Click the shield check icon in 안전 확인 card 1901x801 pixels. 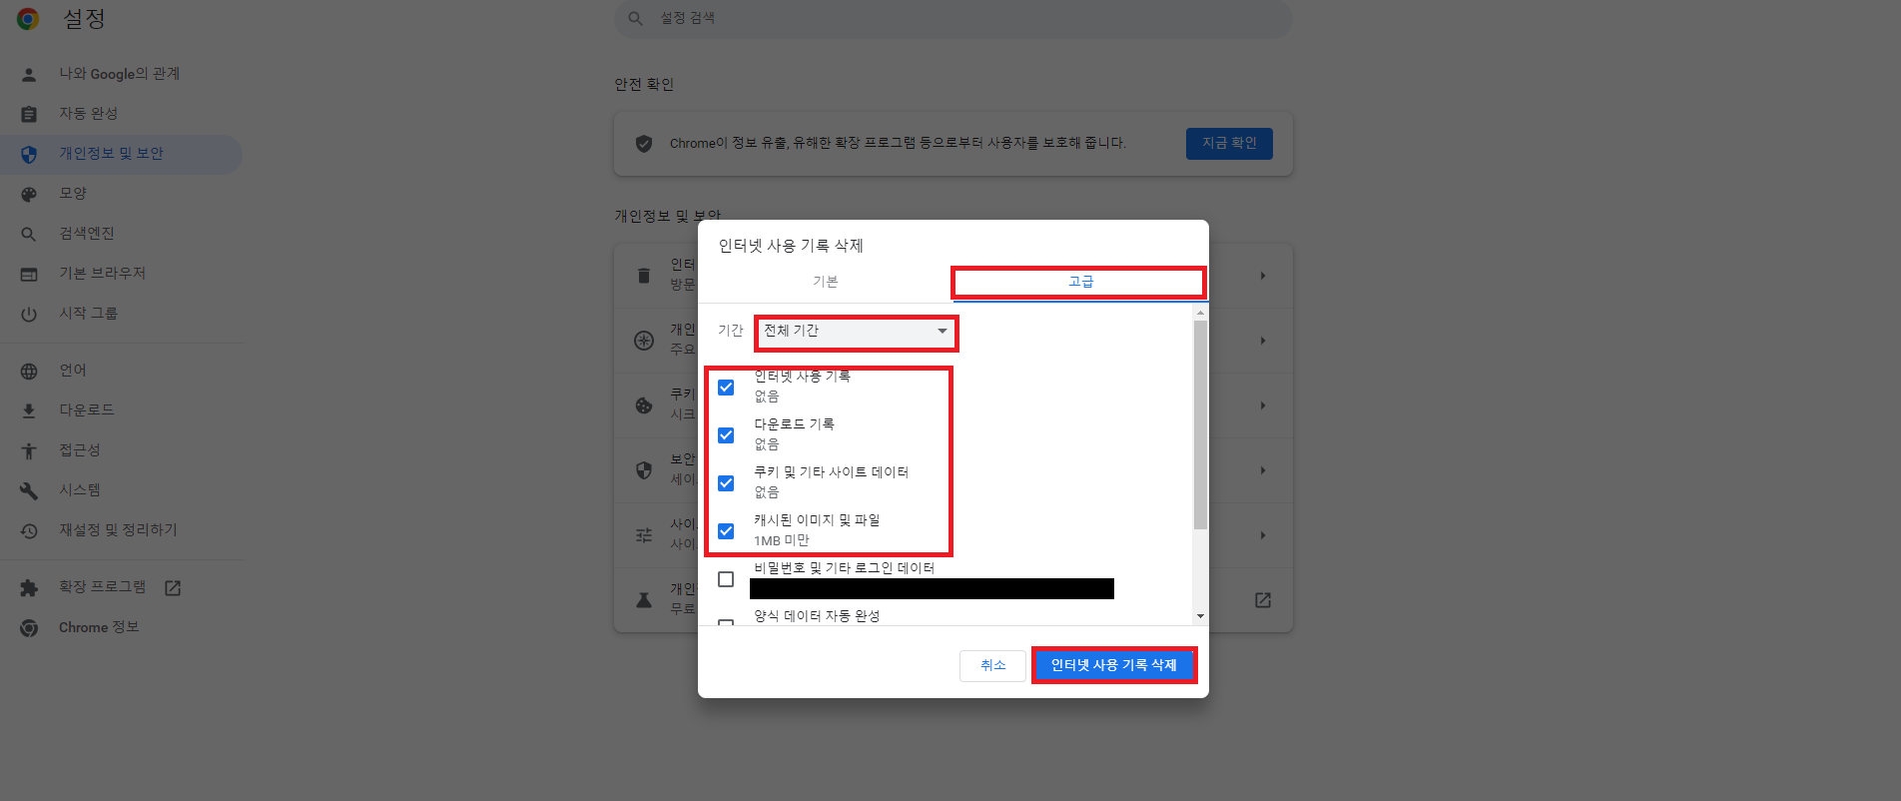[x=644, y=144]
